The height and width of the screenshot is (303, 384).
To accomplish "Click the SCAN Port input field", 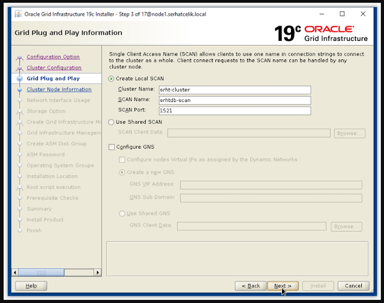I will coord(235,111).
